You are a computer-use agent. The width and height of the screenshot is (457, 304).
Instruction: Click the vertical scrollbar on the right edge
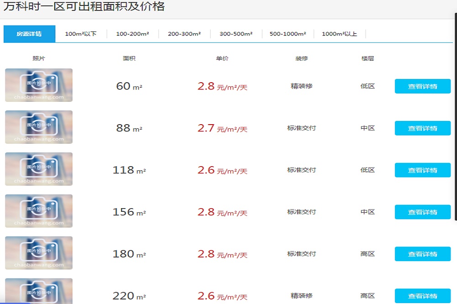tap(456, 116)
